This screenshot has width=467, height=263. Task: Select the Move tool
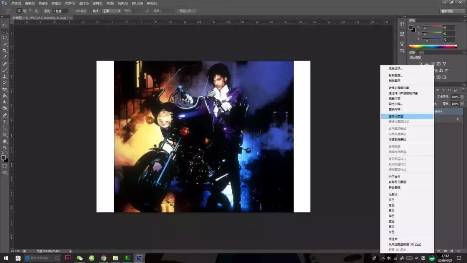point(5,24)
